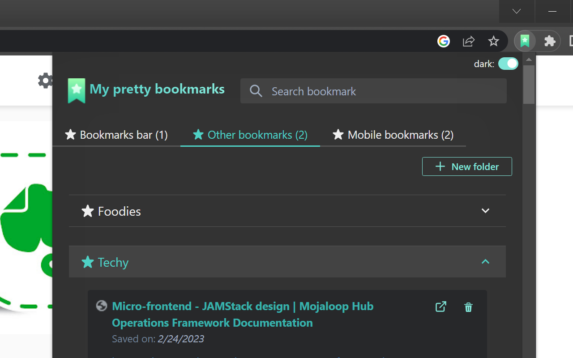Create a new folder
Screen dimensions: 573x358
click(x=466, y=166)
